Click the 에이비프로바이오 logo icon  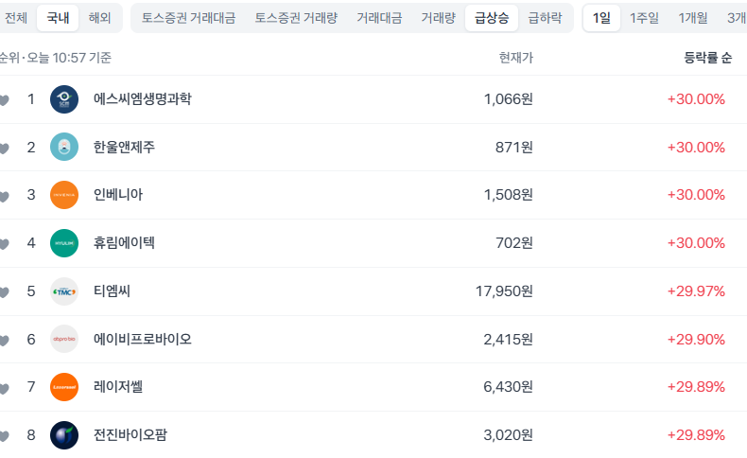click(64, 339)
